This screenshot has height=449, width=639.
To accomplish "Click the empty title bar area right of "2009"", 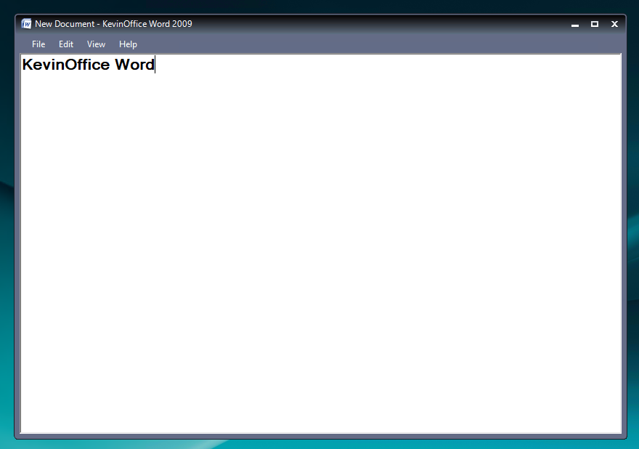I will click(x=363, y=24).
